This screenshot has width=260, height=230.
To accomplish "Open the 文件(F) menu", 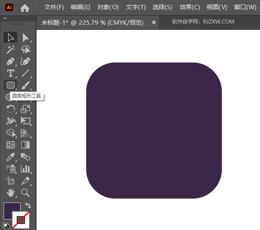I will pos(54,7).
